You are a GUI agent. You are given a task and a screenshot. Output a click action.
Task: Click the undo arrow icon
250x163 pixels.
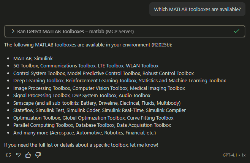(18, 155)
